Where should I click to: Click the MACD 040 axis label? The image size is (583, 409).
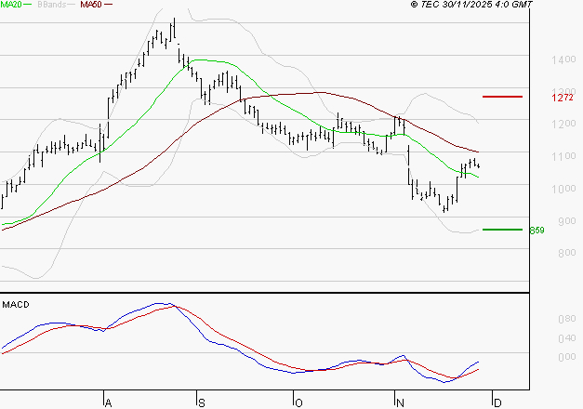567,338
